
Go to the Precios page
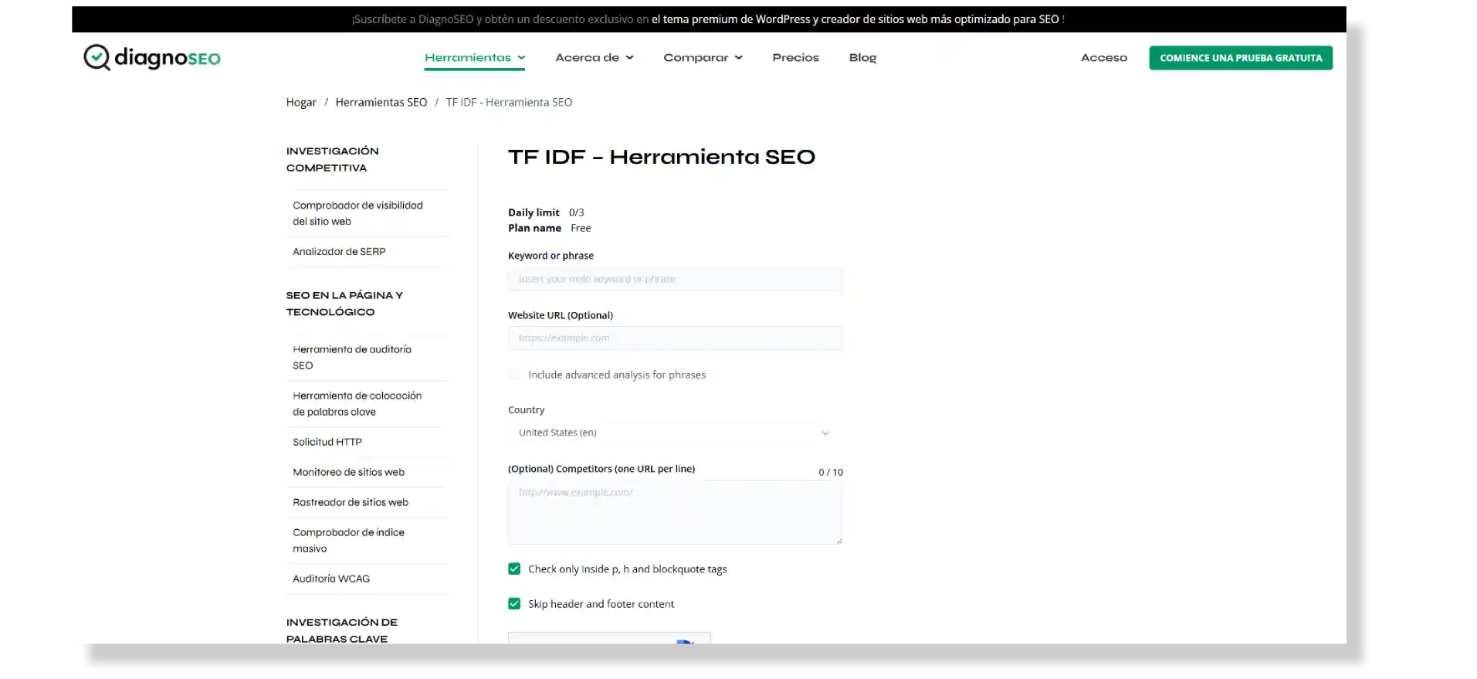795,58
